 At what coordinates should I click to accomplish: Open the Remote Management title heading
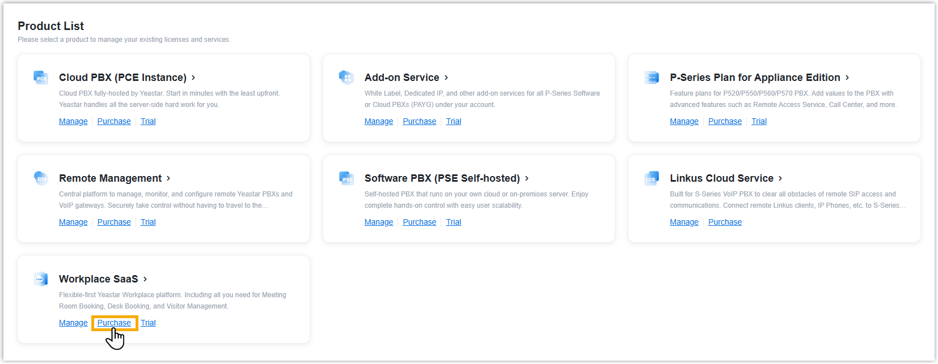[110, 178]
